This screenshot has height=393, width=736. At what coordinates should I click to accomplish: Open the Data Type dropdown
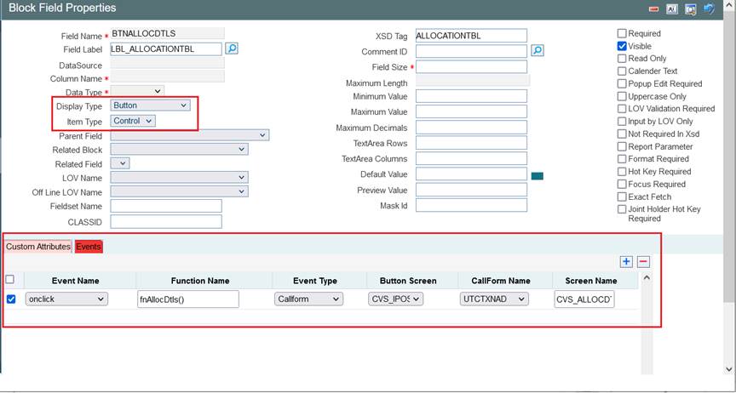click(x=137, y=91)
